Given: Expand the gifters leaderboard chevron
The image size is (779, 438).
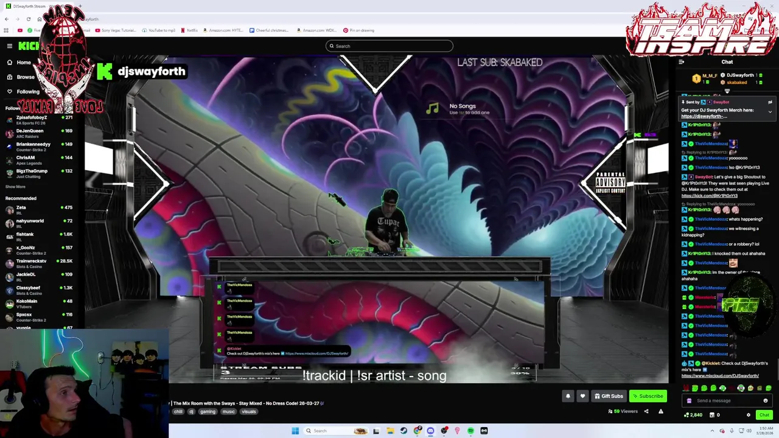Looking at the screenshot, I should 727,91.
